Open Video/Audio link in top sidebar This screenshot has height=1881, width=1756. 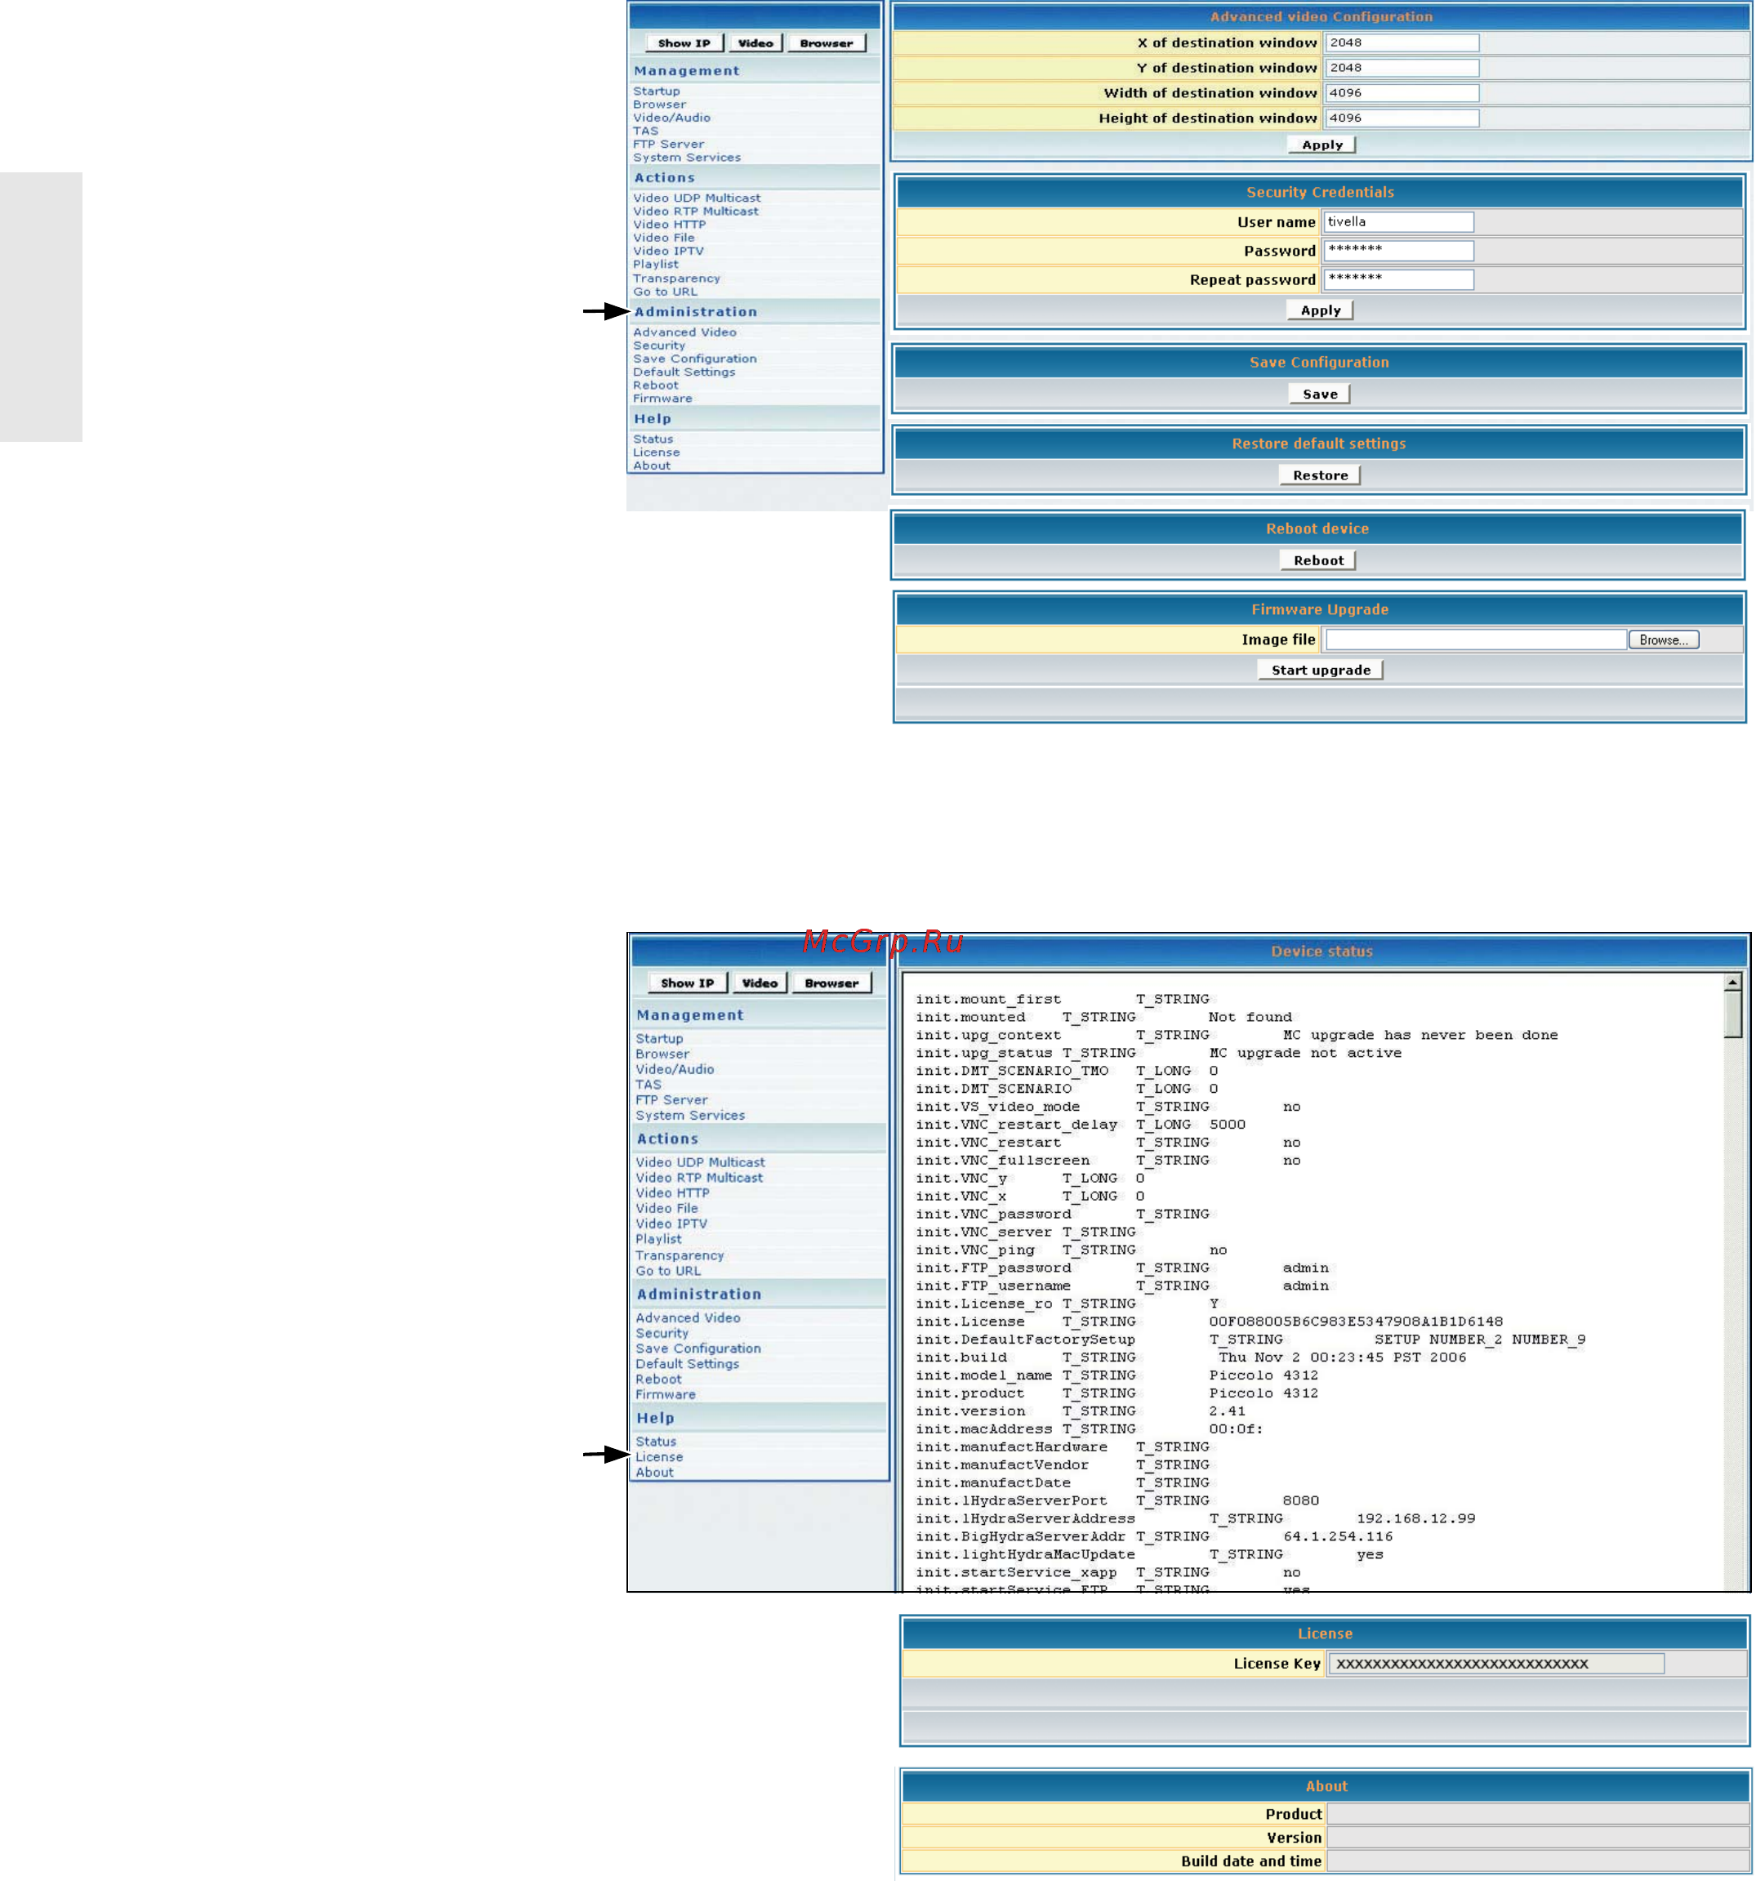point(671,118)
